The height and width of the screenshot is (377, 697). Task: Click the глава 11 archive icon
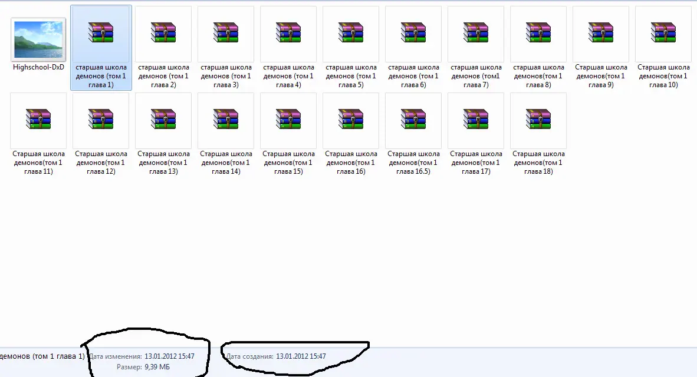tap(38, 119)
